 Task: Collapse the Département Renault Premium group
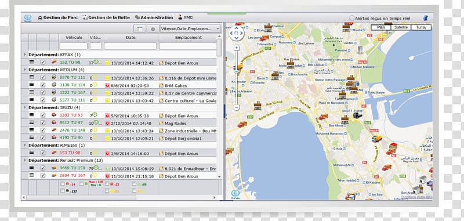(25, 160)
